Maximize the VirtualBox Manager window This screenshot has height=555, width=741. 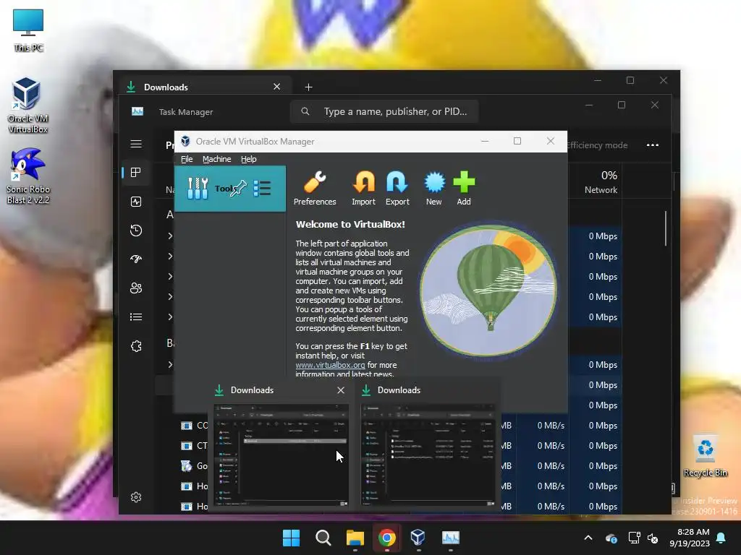tap(517, 141)
